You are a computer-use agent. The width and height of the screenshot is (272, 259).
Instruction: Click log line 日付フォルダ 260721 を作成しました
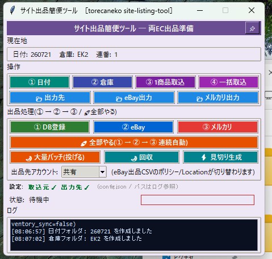click(82, 231)
